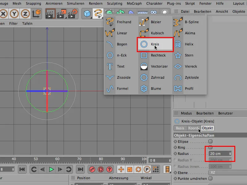The image size is (247, 185).
Task: Toggle position keyframe recording icon
Action: coord(121,169)
